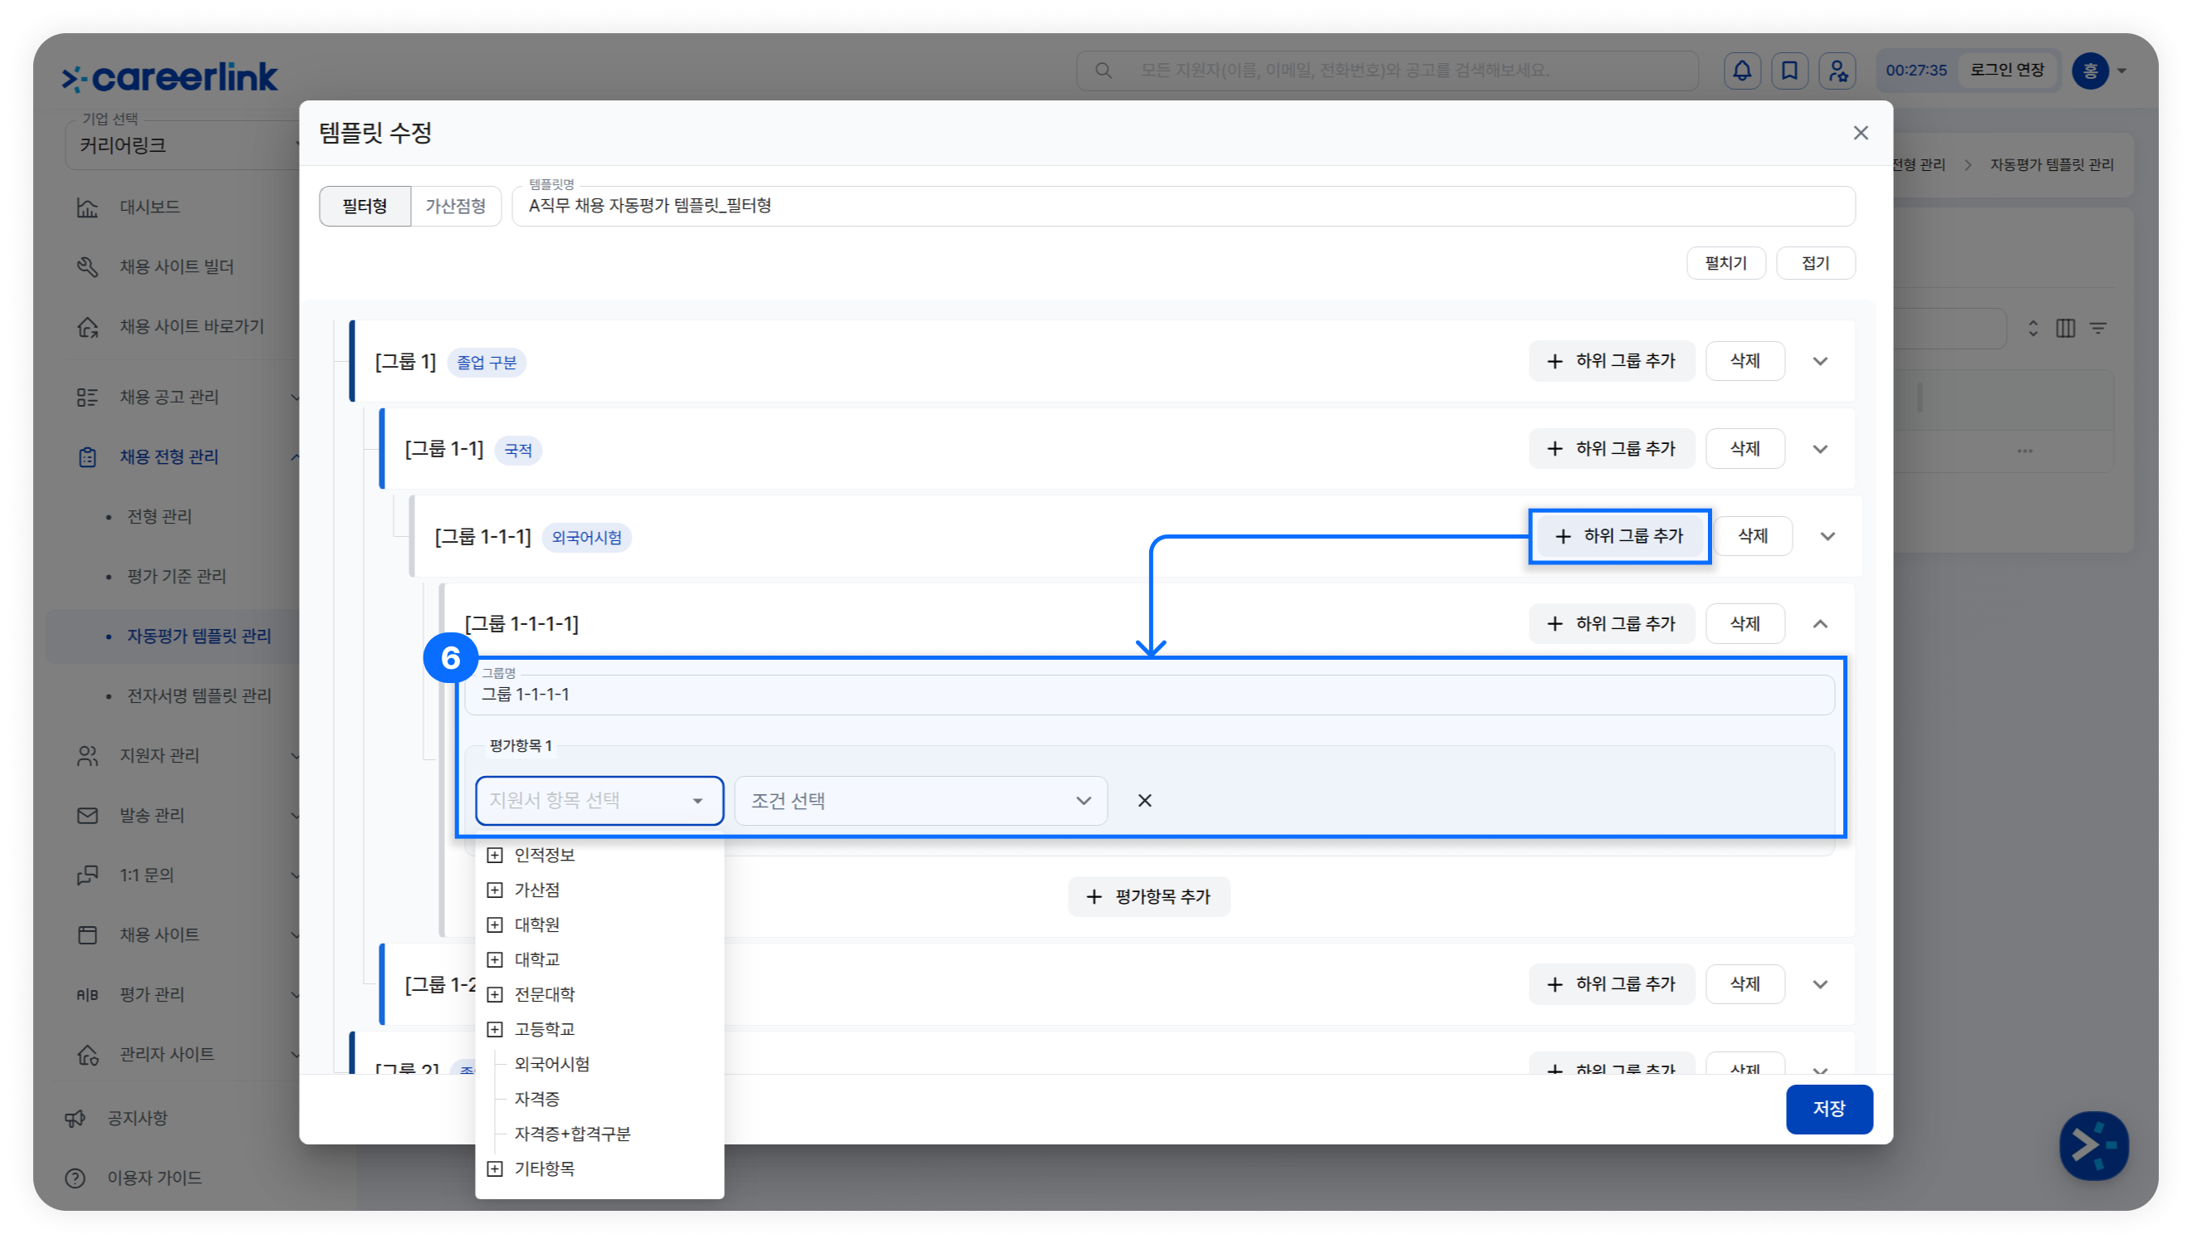This screenshot has width=2192, height=1244.
Task: Click the 채용 사이트 바로가기 home icon
Action: (87, 326)
